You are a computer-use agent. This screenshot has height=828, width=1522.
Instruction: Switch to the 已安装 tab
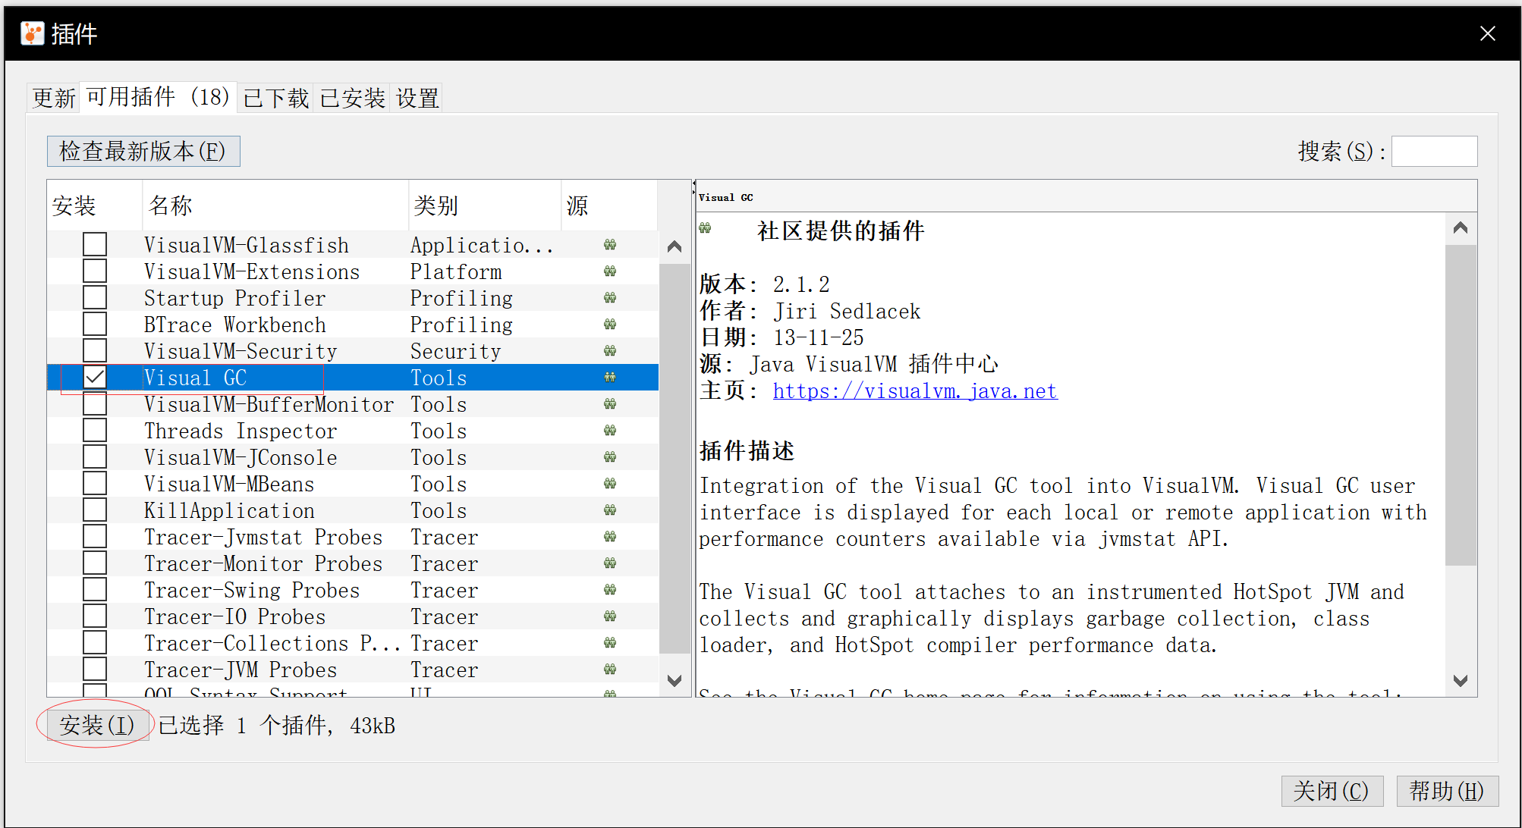[351, 97]
